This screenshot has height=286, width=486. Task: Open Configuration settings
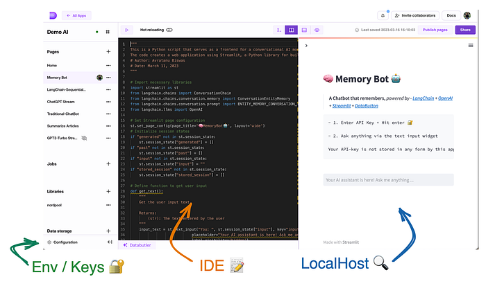pos(62,242)
